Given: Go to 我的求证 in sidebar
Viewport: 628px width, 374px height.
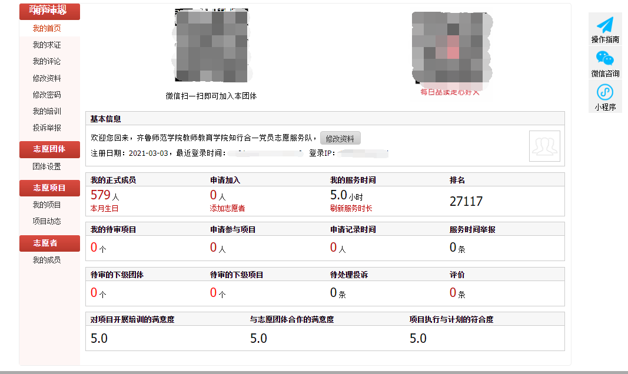Looking at the screenshot, I should tap(46, 45).
